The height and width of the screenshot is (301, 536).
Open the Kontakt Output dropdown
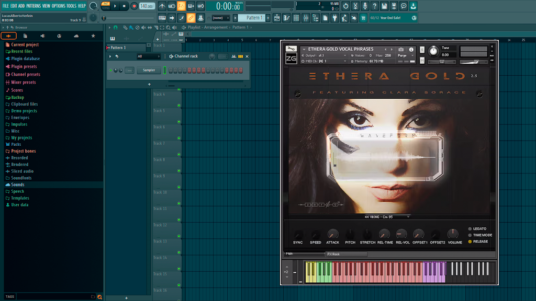324,55
